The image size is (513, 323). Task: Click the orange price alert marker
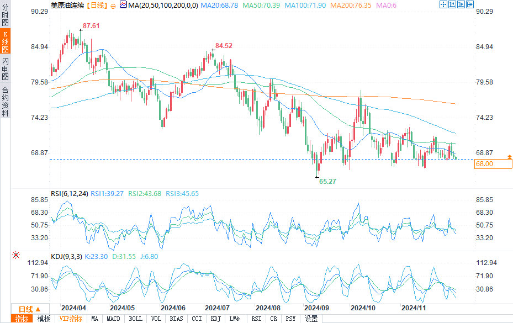click(509, 157)
